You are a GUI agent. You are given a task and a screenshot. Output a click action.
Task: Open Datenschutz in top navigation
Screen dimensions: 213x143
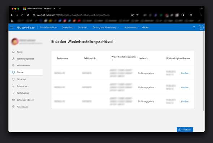tap(68, 27)
